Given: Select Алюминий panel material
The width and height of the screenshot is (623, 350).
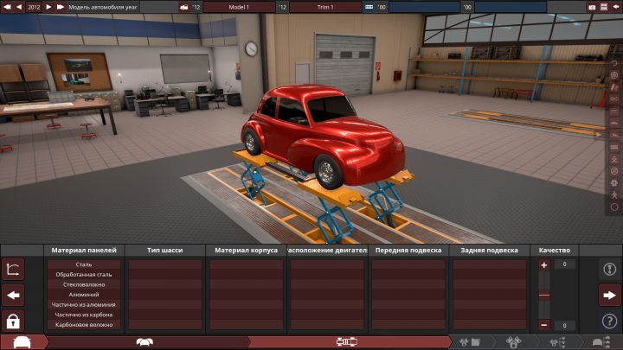Looking at the screenshot, I should [x=84, y=295].
